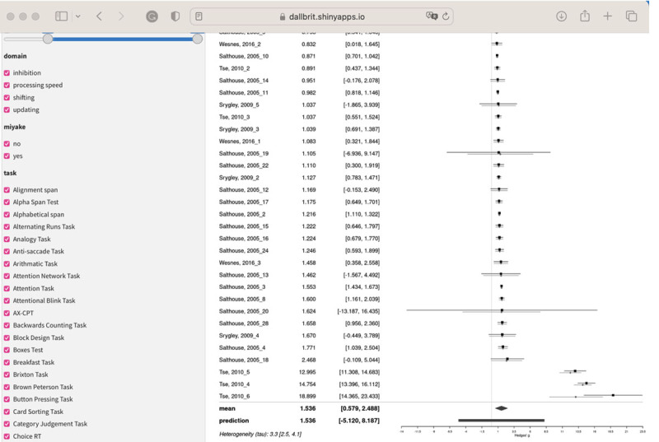Screen dimensions: 659x442
Task: Open a new tab
Action: [608, 16]
